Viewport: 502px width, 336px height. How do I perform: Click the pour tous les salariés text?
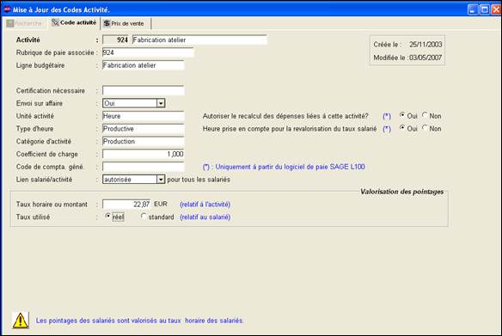[199, 180]
